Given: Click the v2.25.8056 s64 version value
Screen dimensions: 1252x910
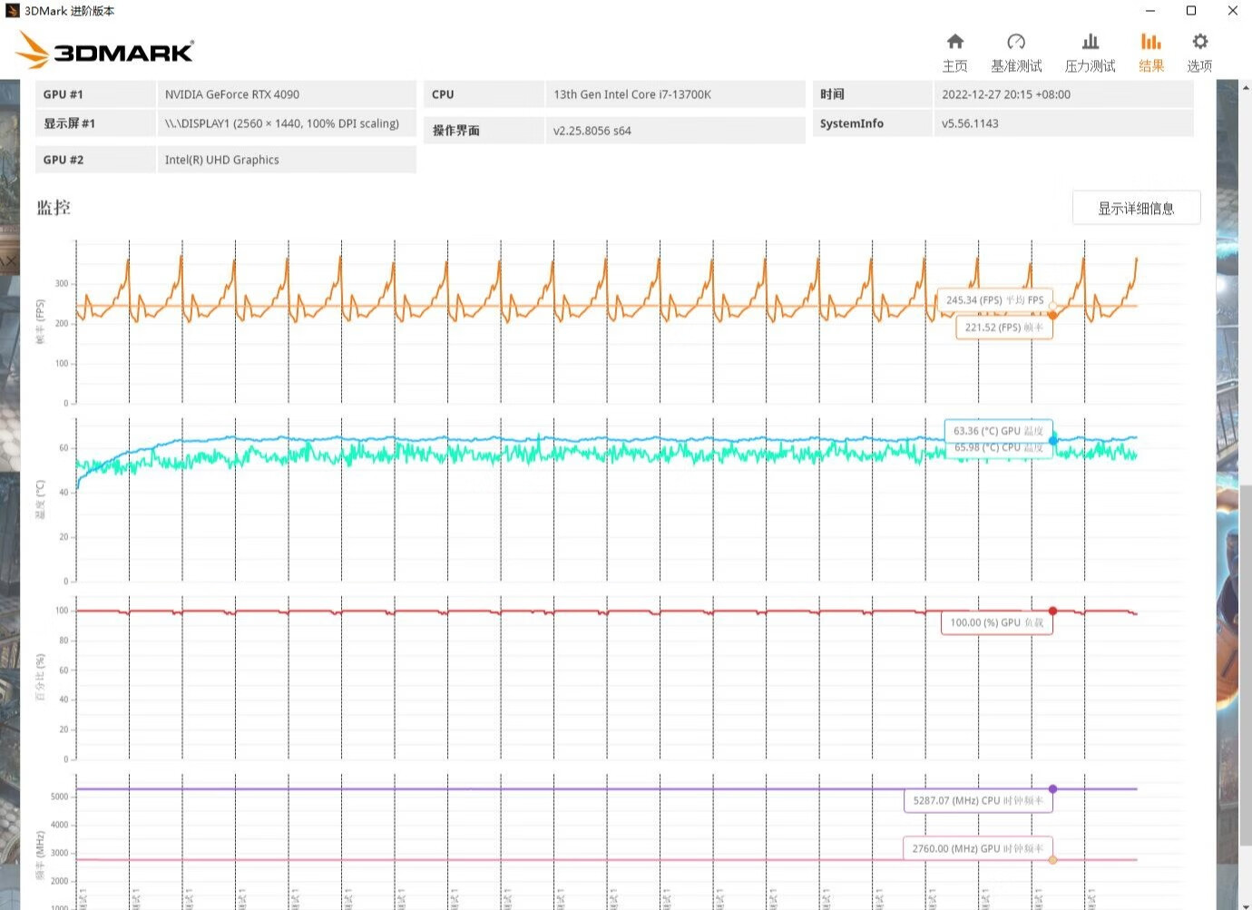Looking at the screenshot, I should pos(592,131).
